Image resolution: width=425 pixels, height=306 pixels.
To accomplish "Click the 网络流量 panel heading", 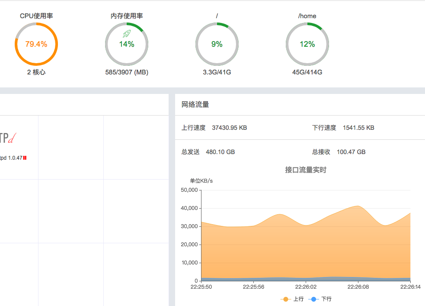I will coord(195,105).
